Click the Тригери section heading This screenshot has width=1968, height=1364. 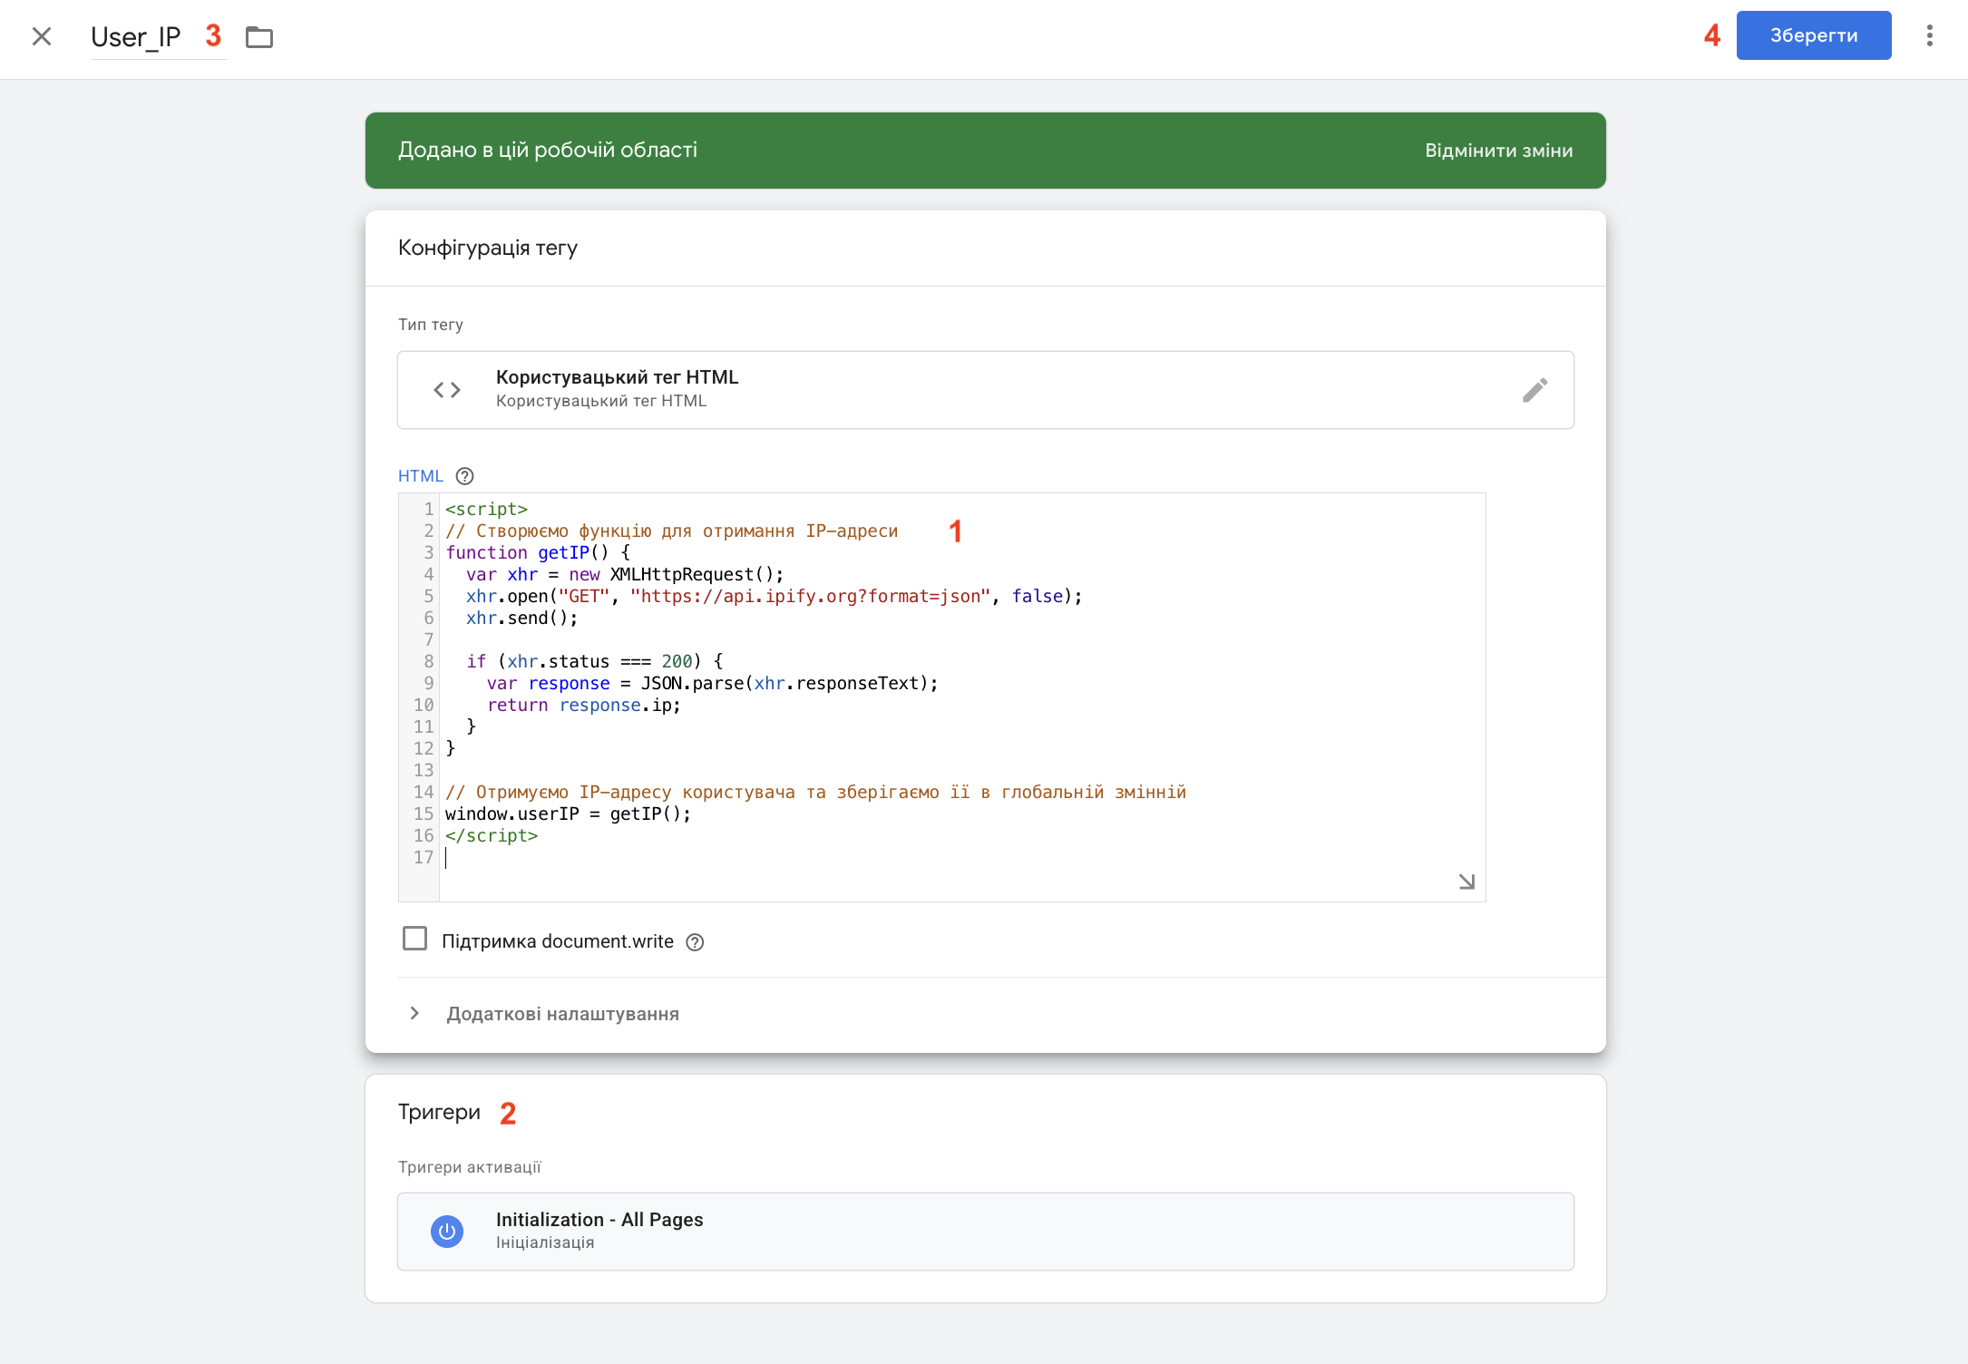point(439,1112)
